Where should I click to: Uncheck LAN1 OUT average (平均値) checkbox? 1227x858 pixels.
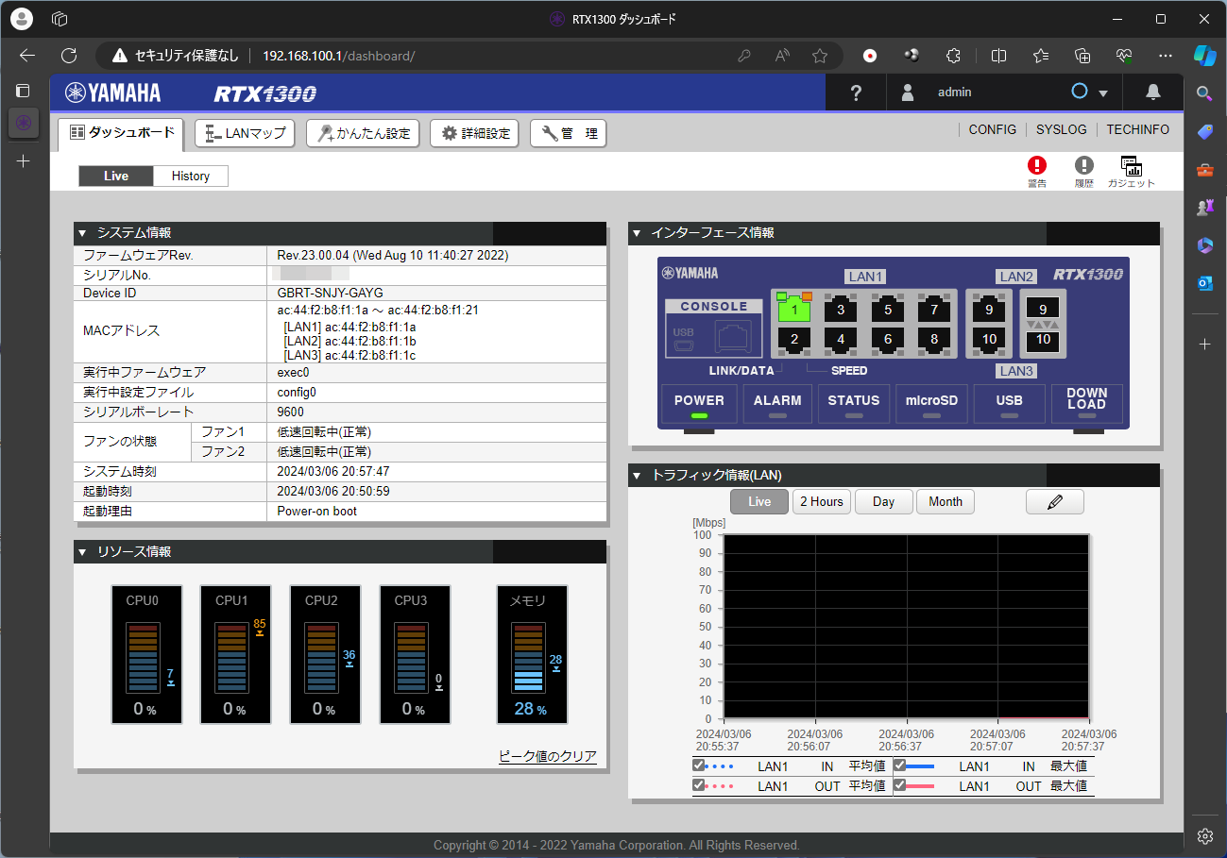[699, 784]
